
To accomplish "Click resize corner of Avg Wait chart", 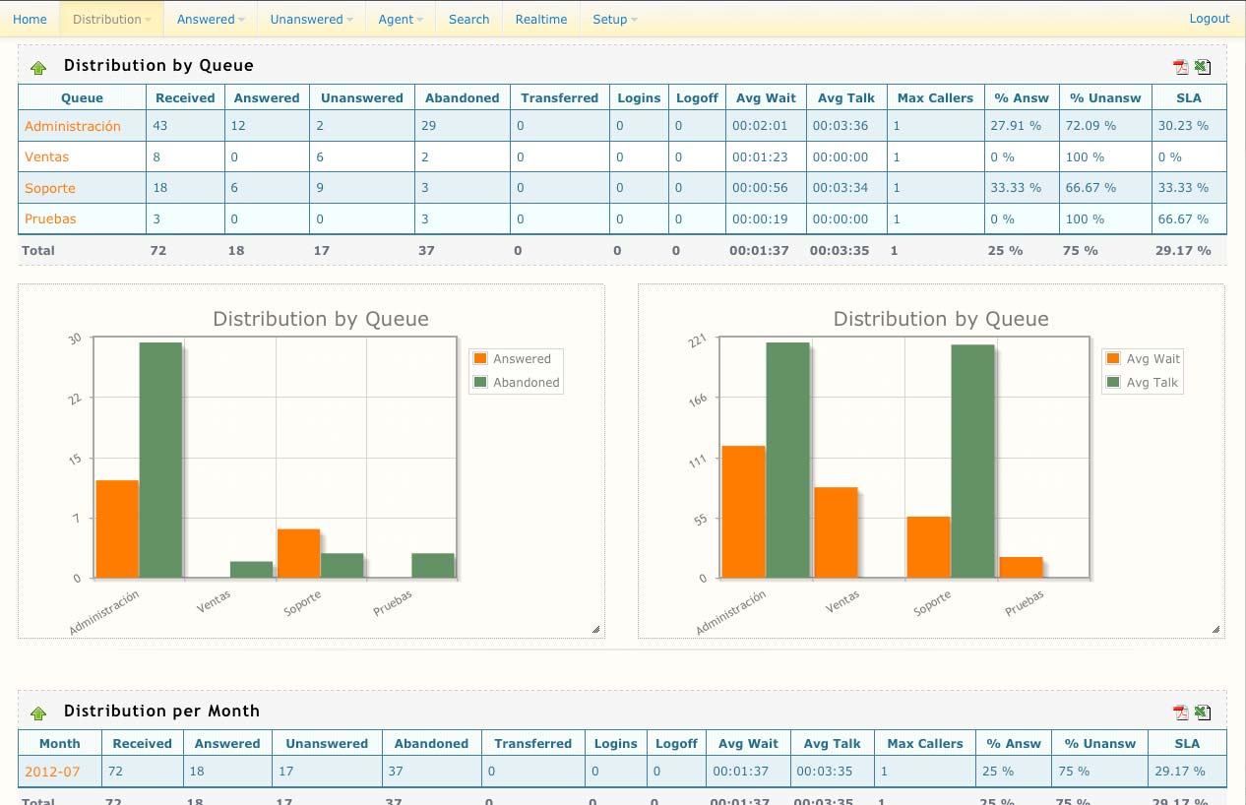I will point(1215,629).
